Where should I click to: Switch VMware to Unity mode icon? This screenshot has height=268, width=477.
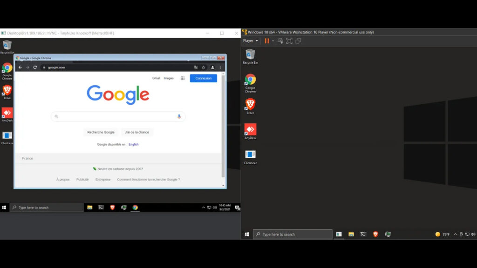(298, 41)
